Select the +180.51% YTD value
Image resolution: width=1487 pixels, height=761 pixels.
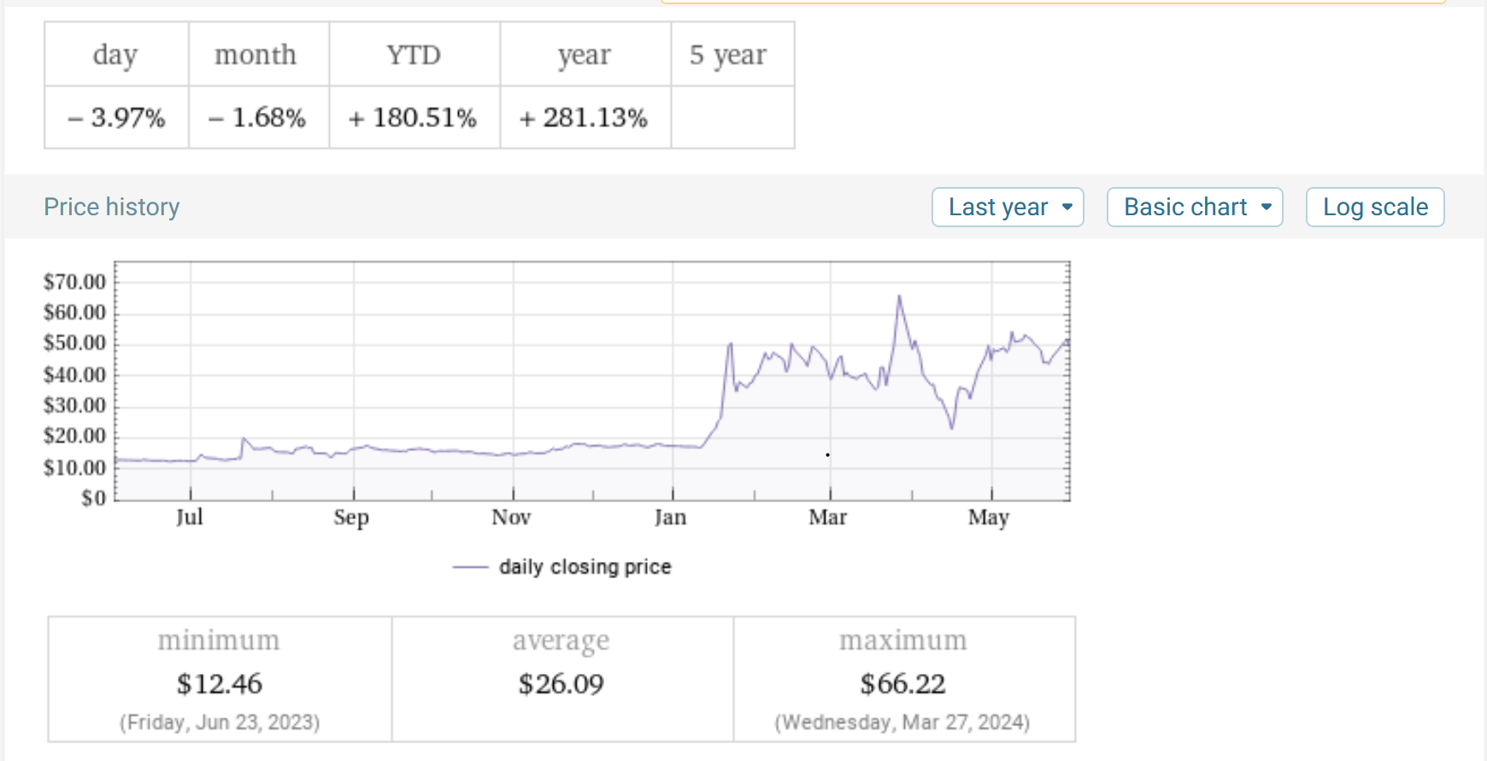pyautogui.click(x=413, y=118)
